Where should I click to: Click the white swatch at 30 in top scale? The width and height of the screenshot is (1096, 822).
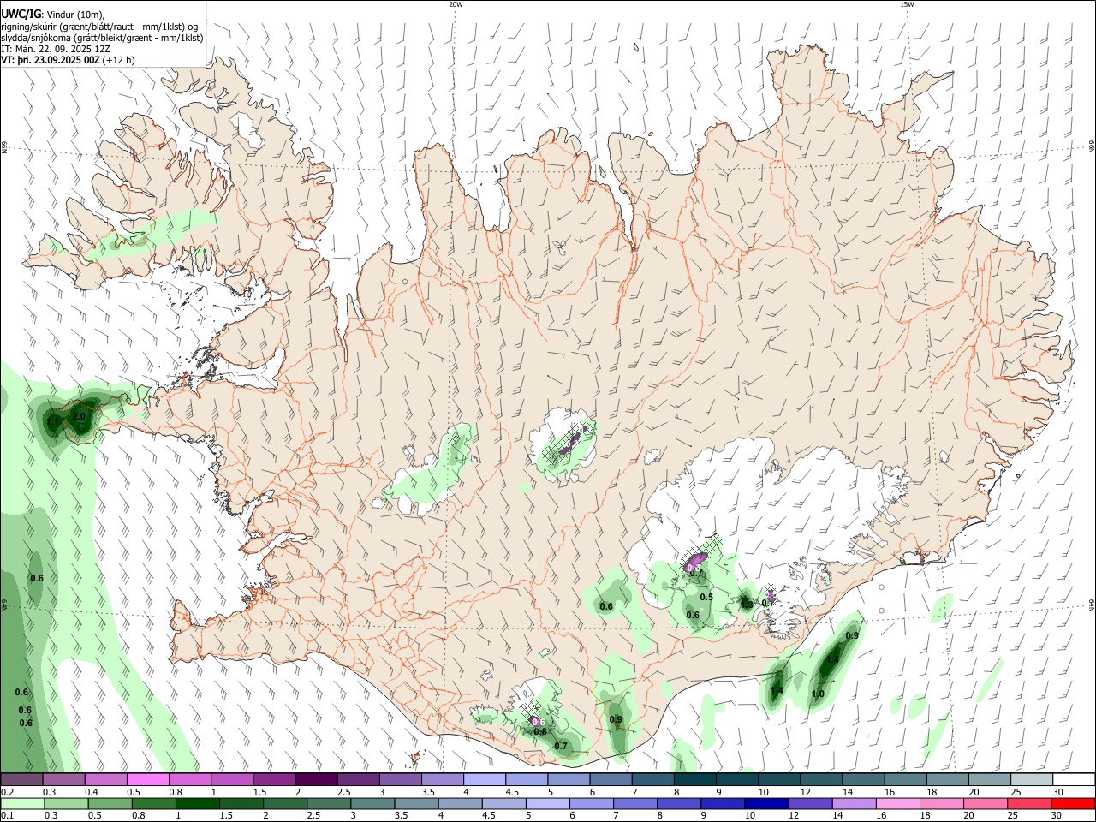(1074, 779)
